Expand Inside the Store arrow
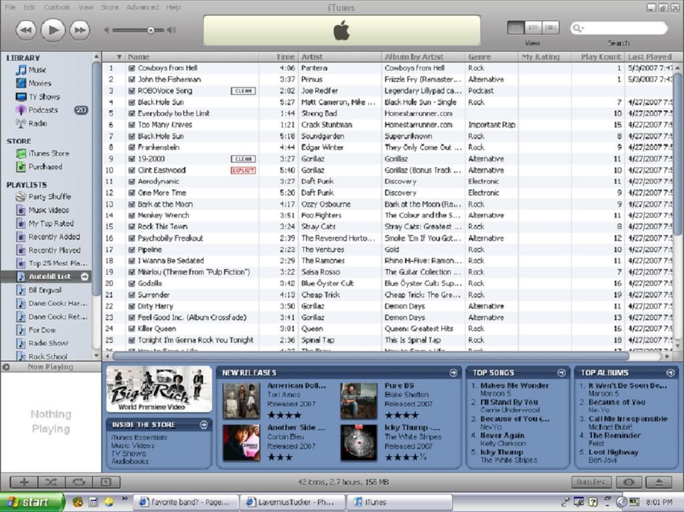Screen dimensions: 684x512 click(204, 425)
